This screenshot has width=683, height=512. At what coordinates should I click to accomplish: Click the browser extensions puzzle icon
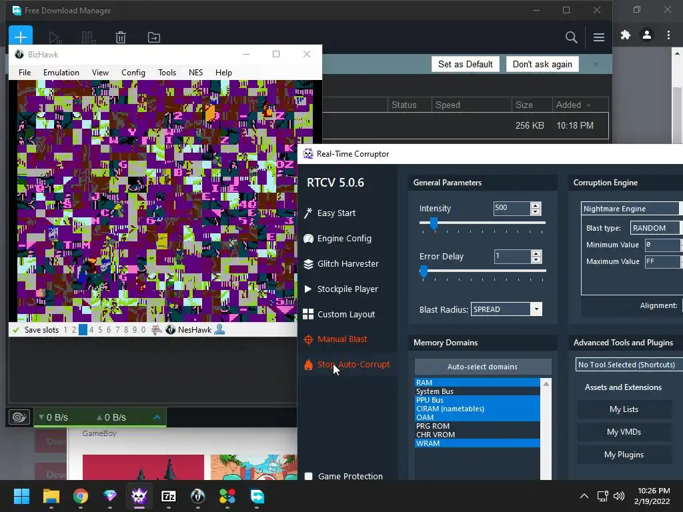click(626, 35)
